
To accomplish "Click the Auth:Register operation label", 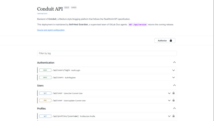I will pyautogui.click(x=70, y=78).
